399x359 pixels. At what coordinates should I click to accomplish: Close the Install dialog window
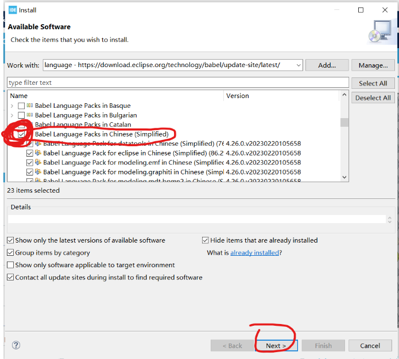click(x=385, y=10)
